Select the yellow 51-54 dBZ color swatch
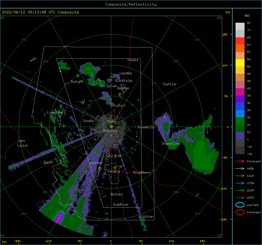 (240, 63)
